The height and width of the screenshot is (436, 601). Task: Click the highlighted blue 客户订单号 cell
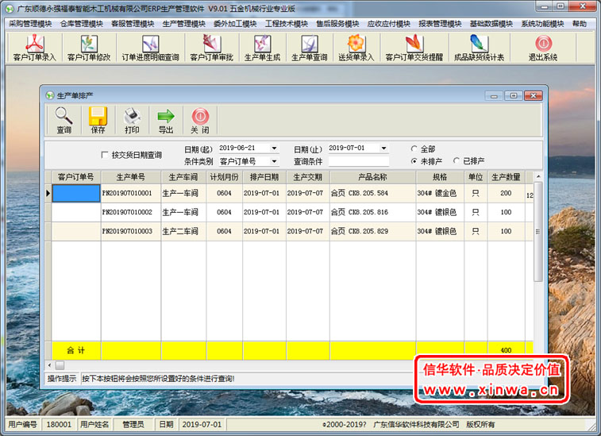tap(76, 193)
